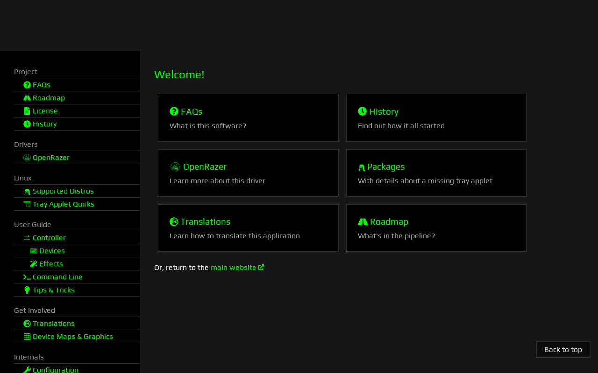Click the question mark icon on the FAQs card
The image size is (598, 373).
tap(174, 111)
